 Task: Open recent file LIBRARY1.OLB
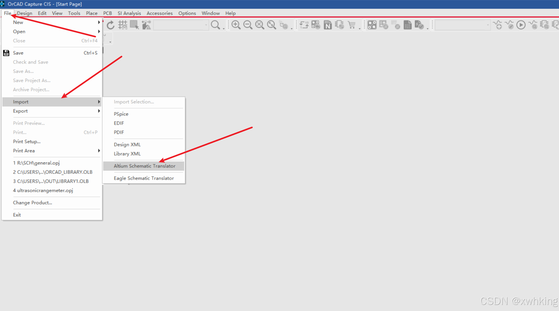pos(52,181)
